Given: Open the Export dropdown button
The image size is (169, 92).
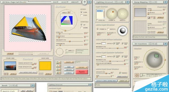Looking at the screenshot, I should [x=82, y=67].
